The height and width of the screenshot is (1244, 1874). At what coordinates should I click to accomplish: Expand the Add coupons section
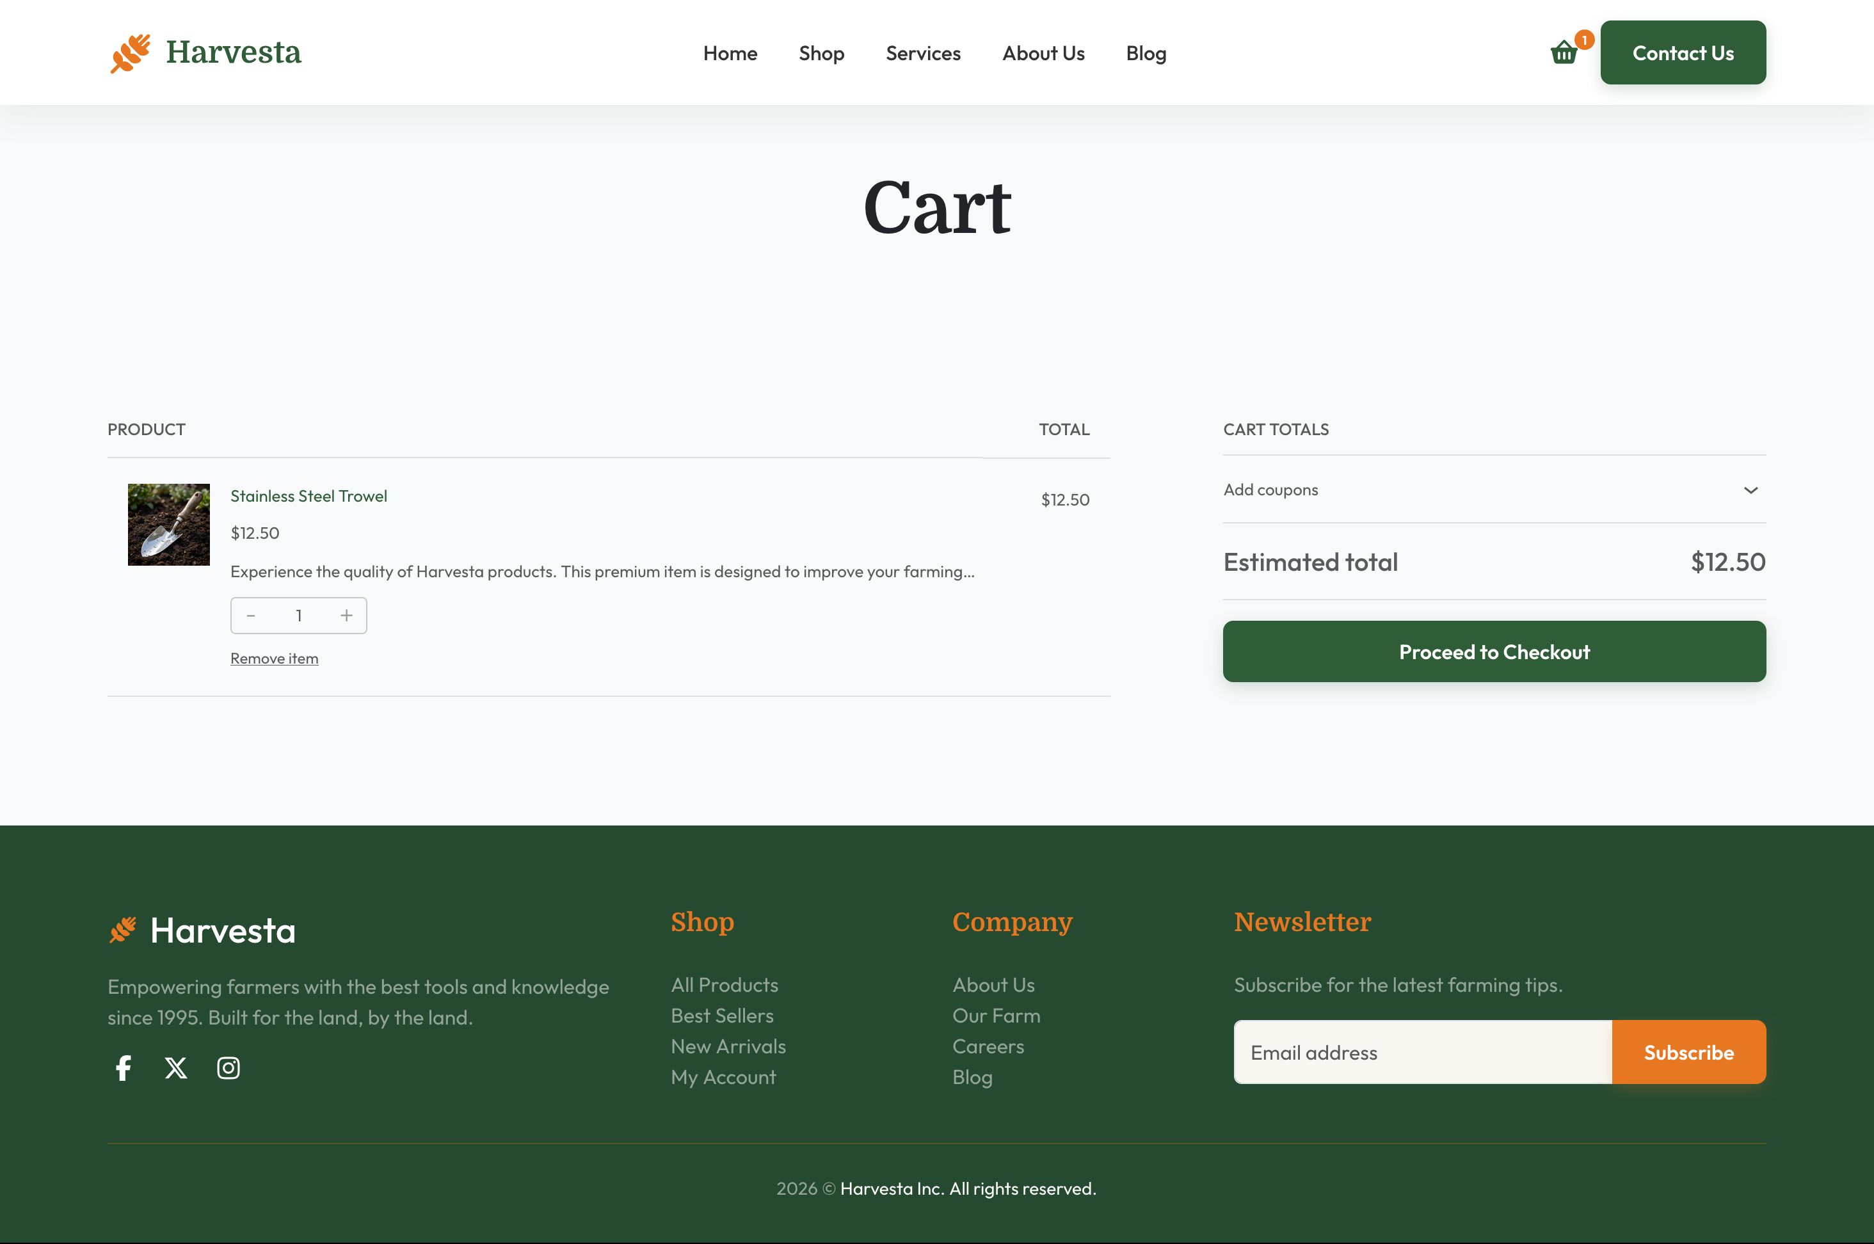tap(1270, 490)
